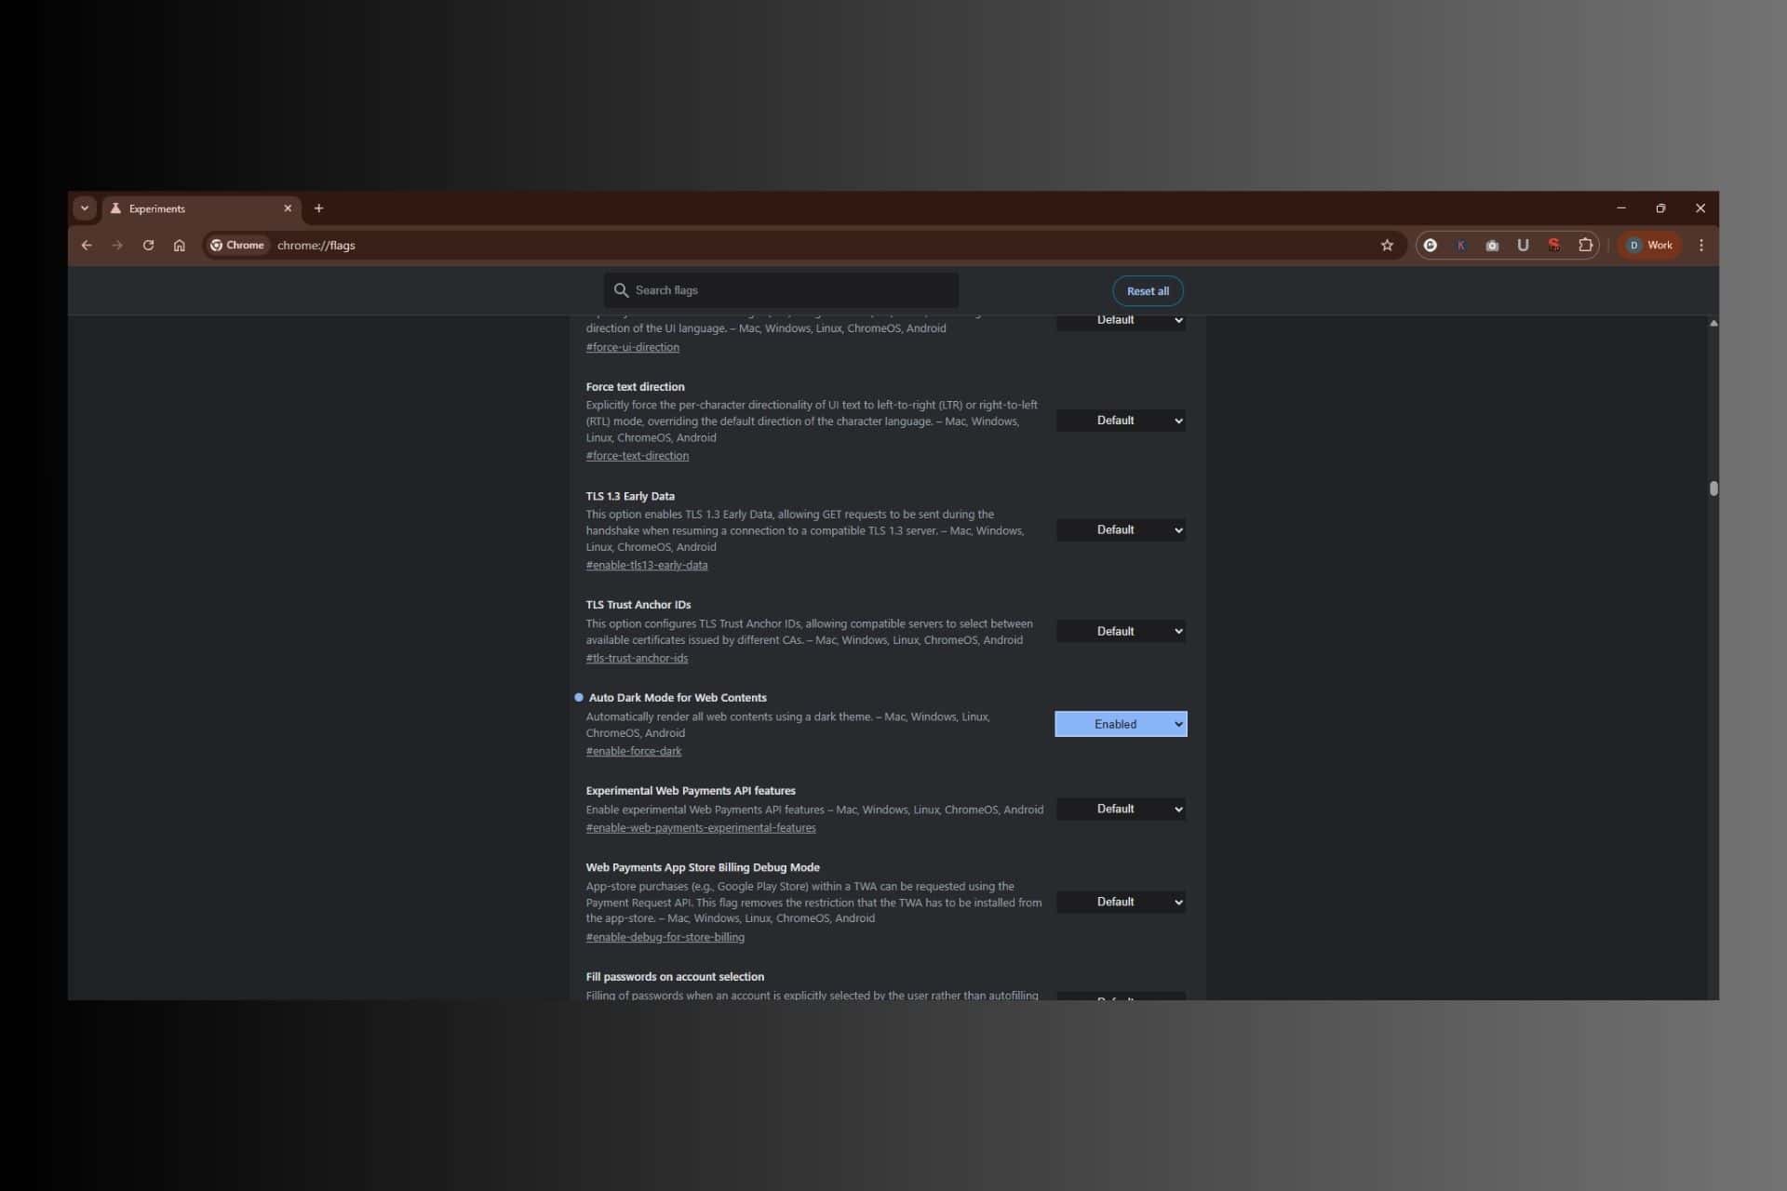Open the Chrome extensions puzzle icon

(1585, 245)
